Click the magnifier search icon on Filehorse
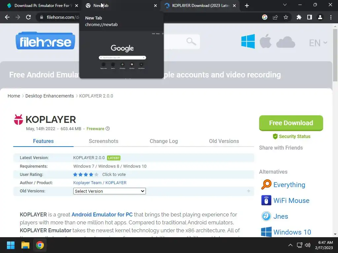 click(191, 41)
